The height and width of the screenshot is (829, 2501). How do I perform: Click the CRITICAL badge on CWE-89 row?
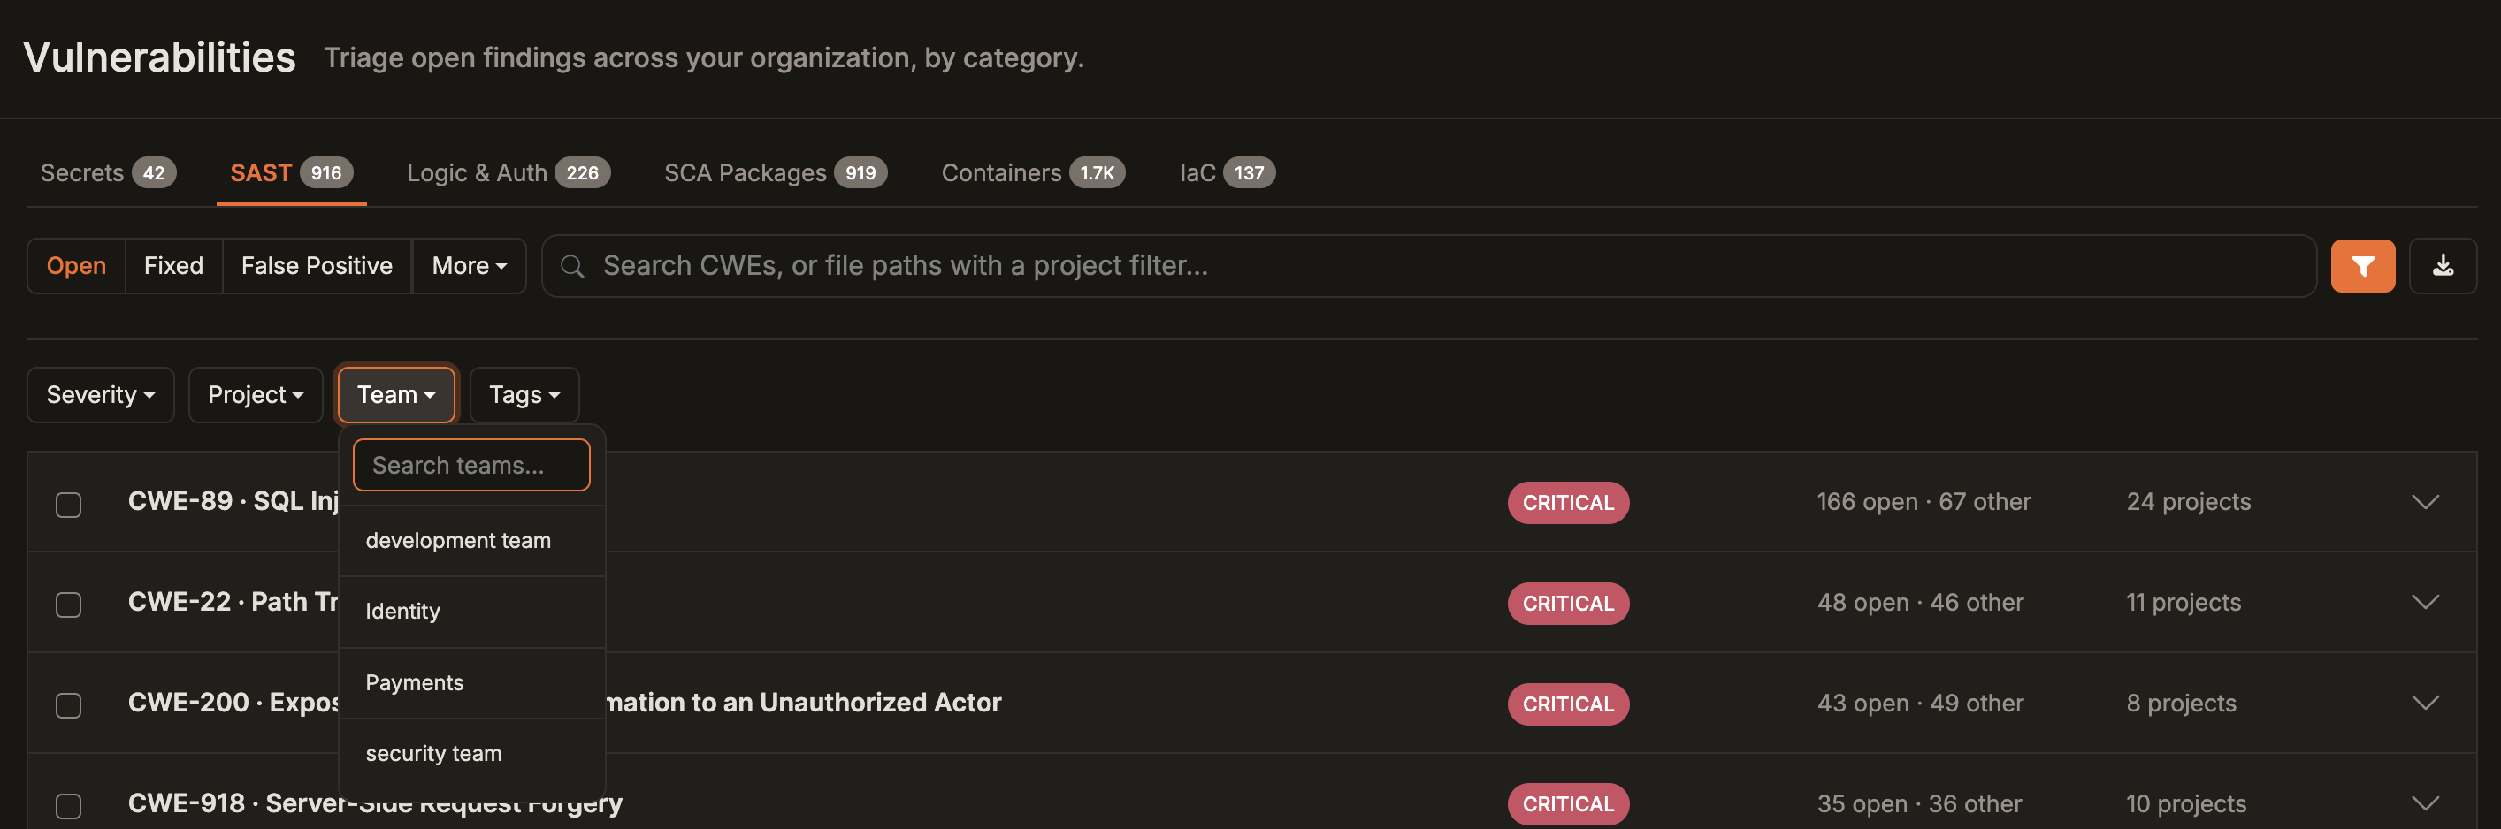1568,503
